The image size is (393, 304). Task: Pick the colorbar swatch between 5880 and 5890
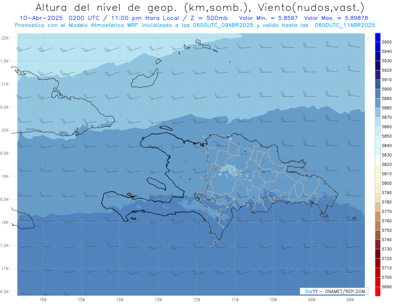tap(378, 103)
